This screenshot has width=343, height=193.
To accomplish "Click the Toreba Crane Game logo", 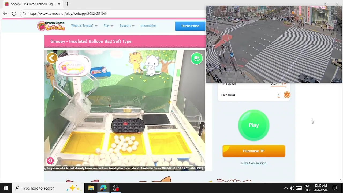I will 51,26.
